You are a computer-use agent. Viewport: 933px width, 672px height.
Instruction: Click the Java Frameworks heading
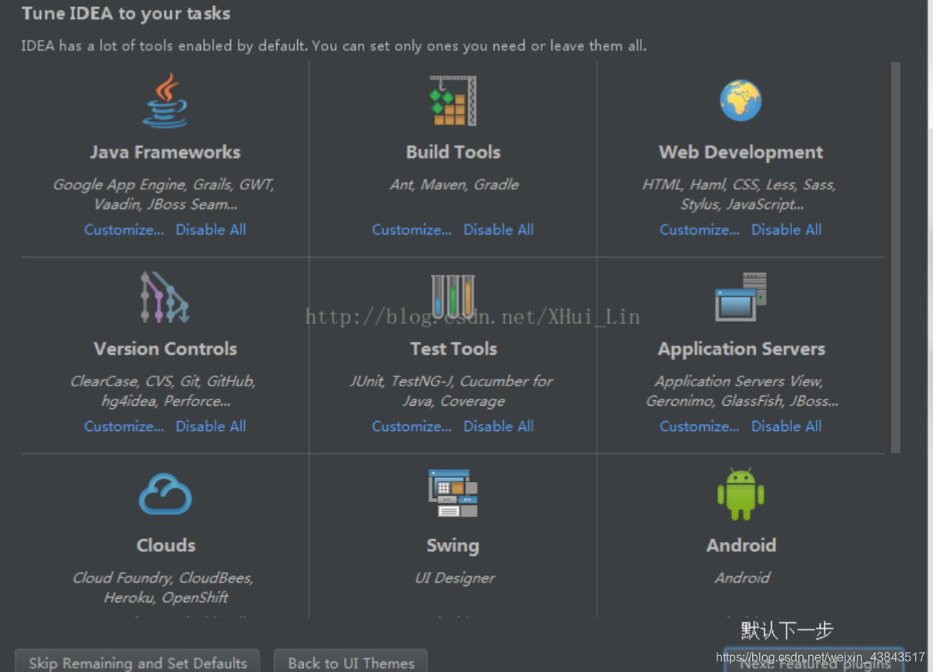165,152
